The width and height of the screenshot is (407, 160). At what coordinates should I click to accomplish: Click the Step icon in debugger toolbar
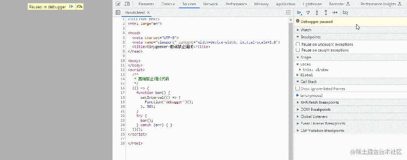335,12
